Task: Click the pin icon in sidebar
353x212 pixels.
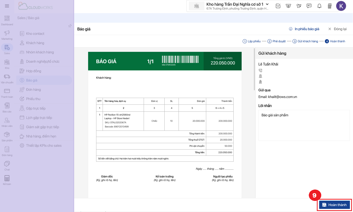Action: [x=70, y=26]
